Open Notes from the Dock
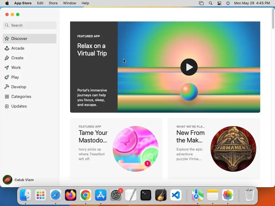This screenshot has height=206, width=275. pos(213,195)
